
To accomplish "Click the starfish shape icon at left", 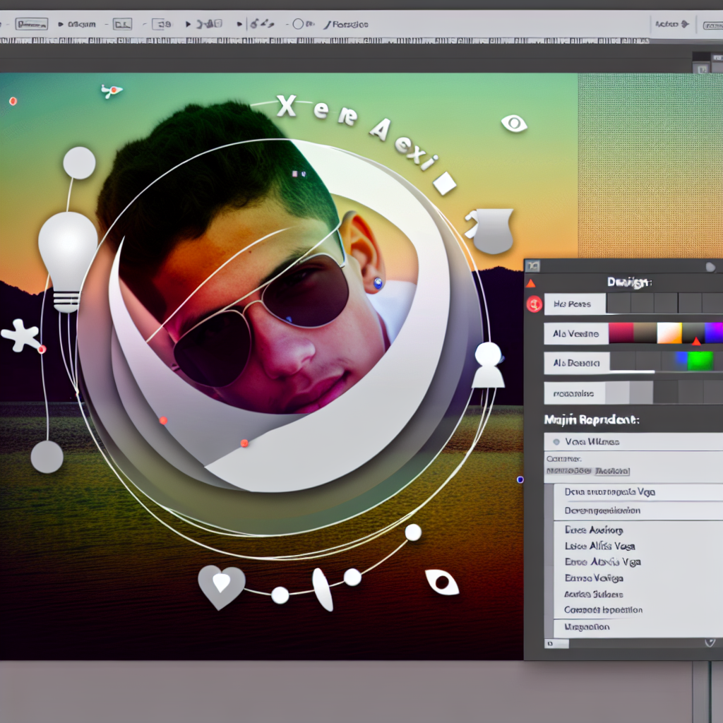I will click(x=21, y=335).
